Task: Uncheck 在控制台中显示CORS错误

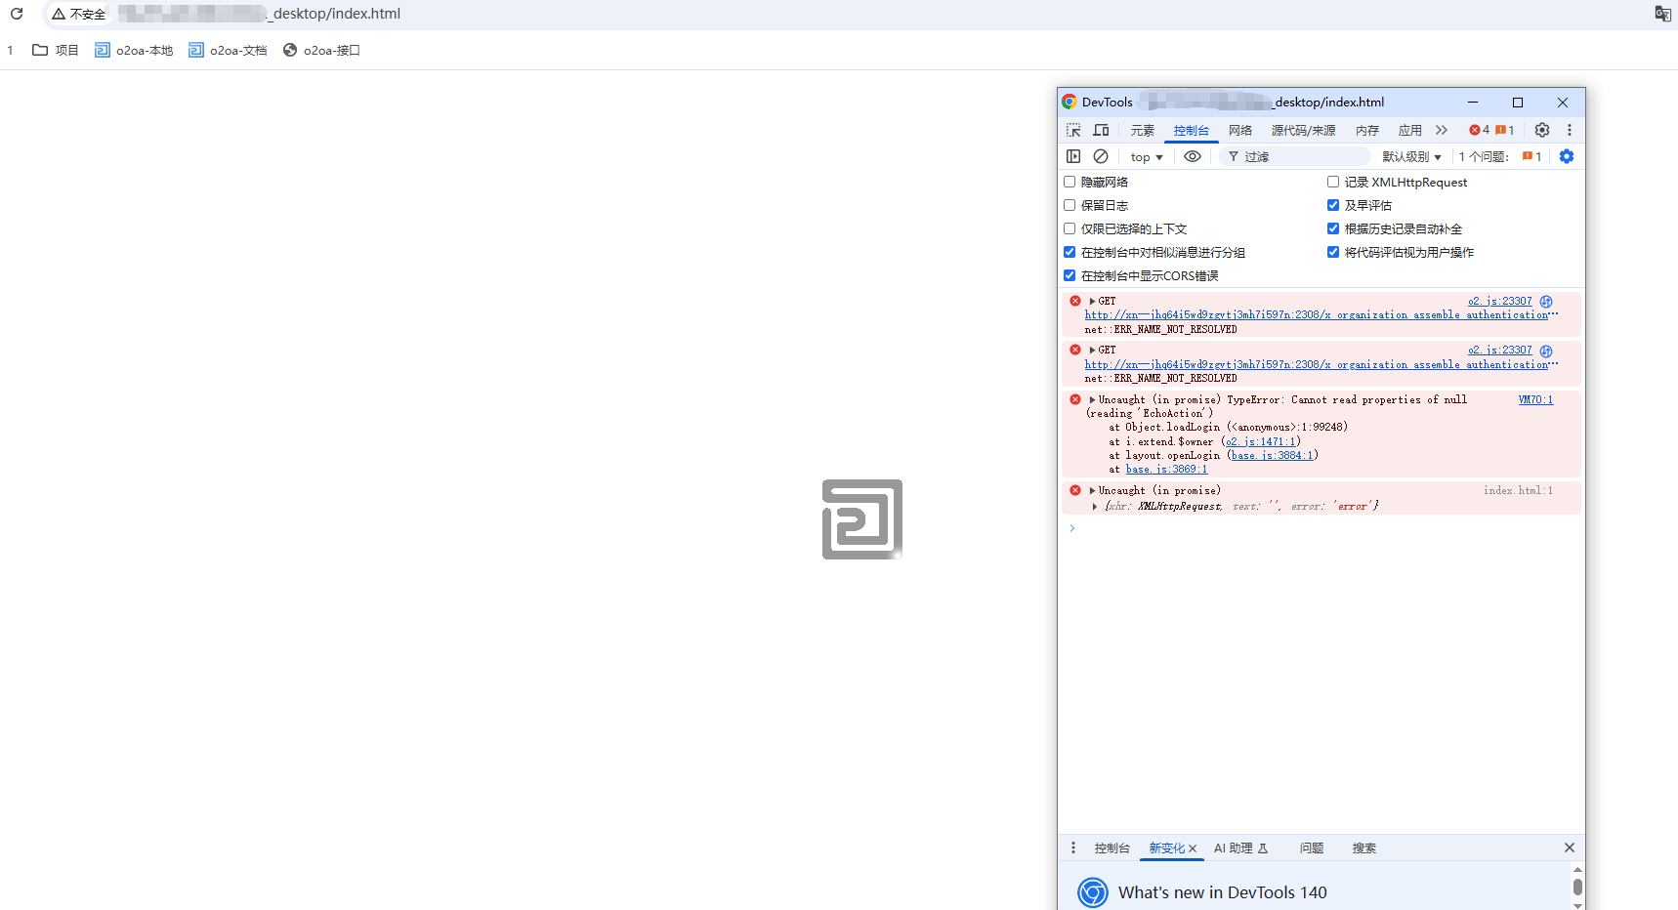Action: coord(1070,275)
